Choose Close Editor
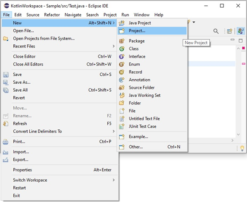Viewport: 247px width, 202px height. [x=59, y=56]
